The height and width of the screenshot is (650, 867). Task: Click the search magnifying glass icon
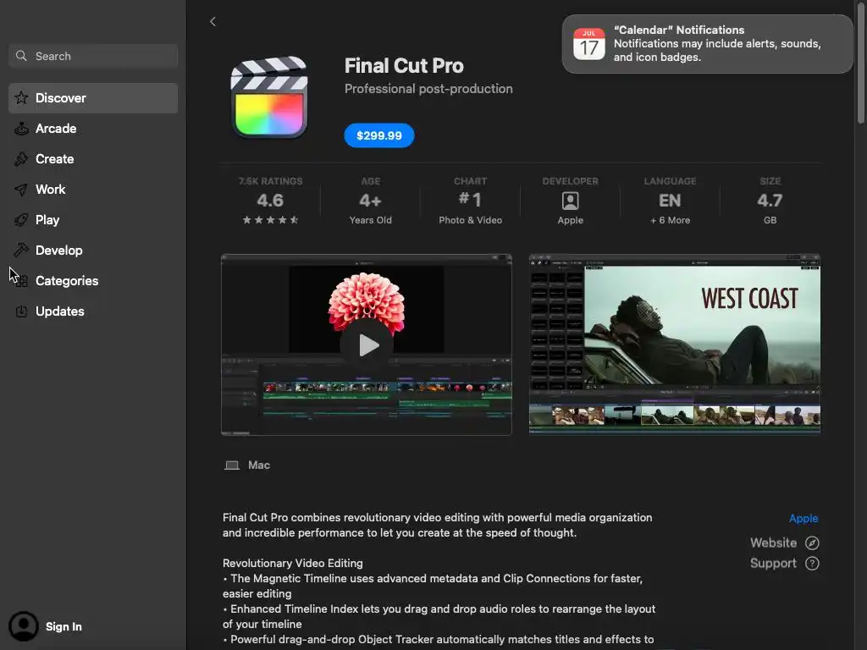[x=21, y=56]
